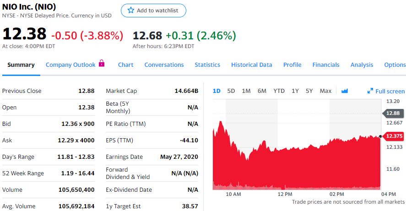Screen dimensions: 406x211
Task: Open the Company Outlook link
Action: (x=70, y=65)
